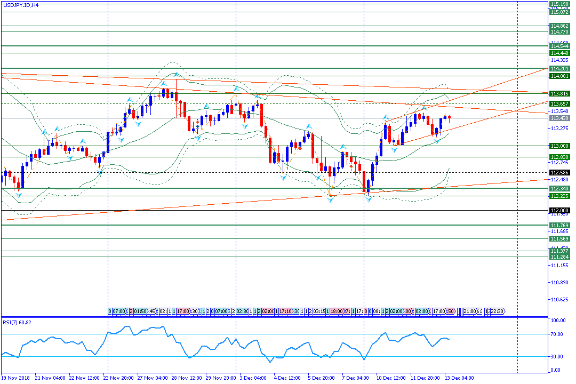The width and height of the screenshot is (576, 384).
Task: Click the 110.625 price axis value
Action: click(x=559, y=300)
